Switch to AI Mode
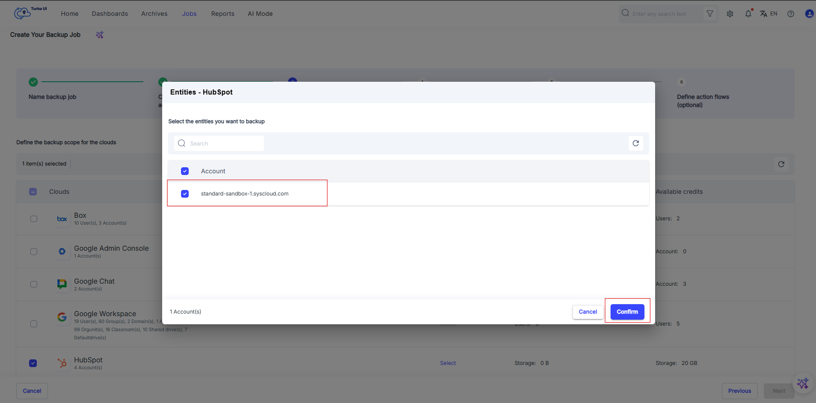Screen dimensions: 816x403 pos(260,14)
